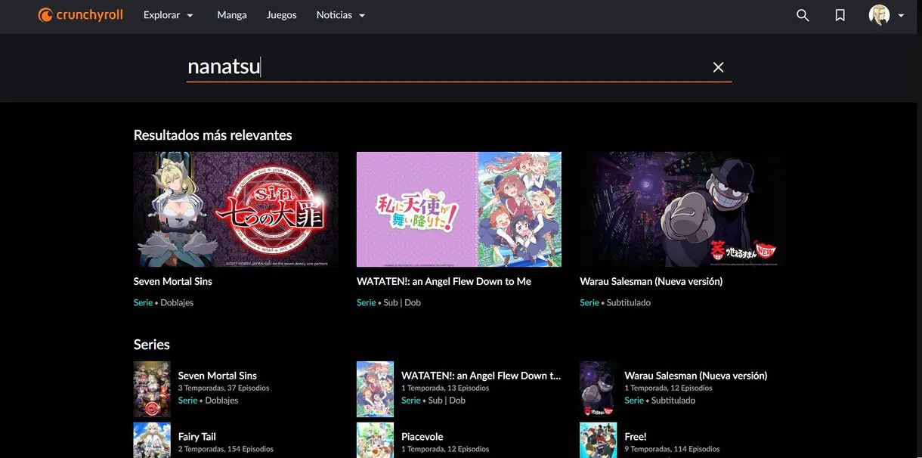Click 'Serie • Subtitulado' under Warau Salesman banner

615,302
